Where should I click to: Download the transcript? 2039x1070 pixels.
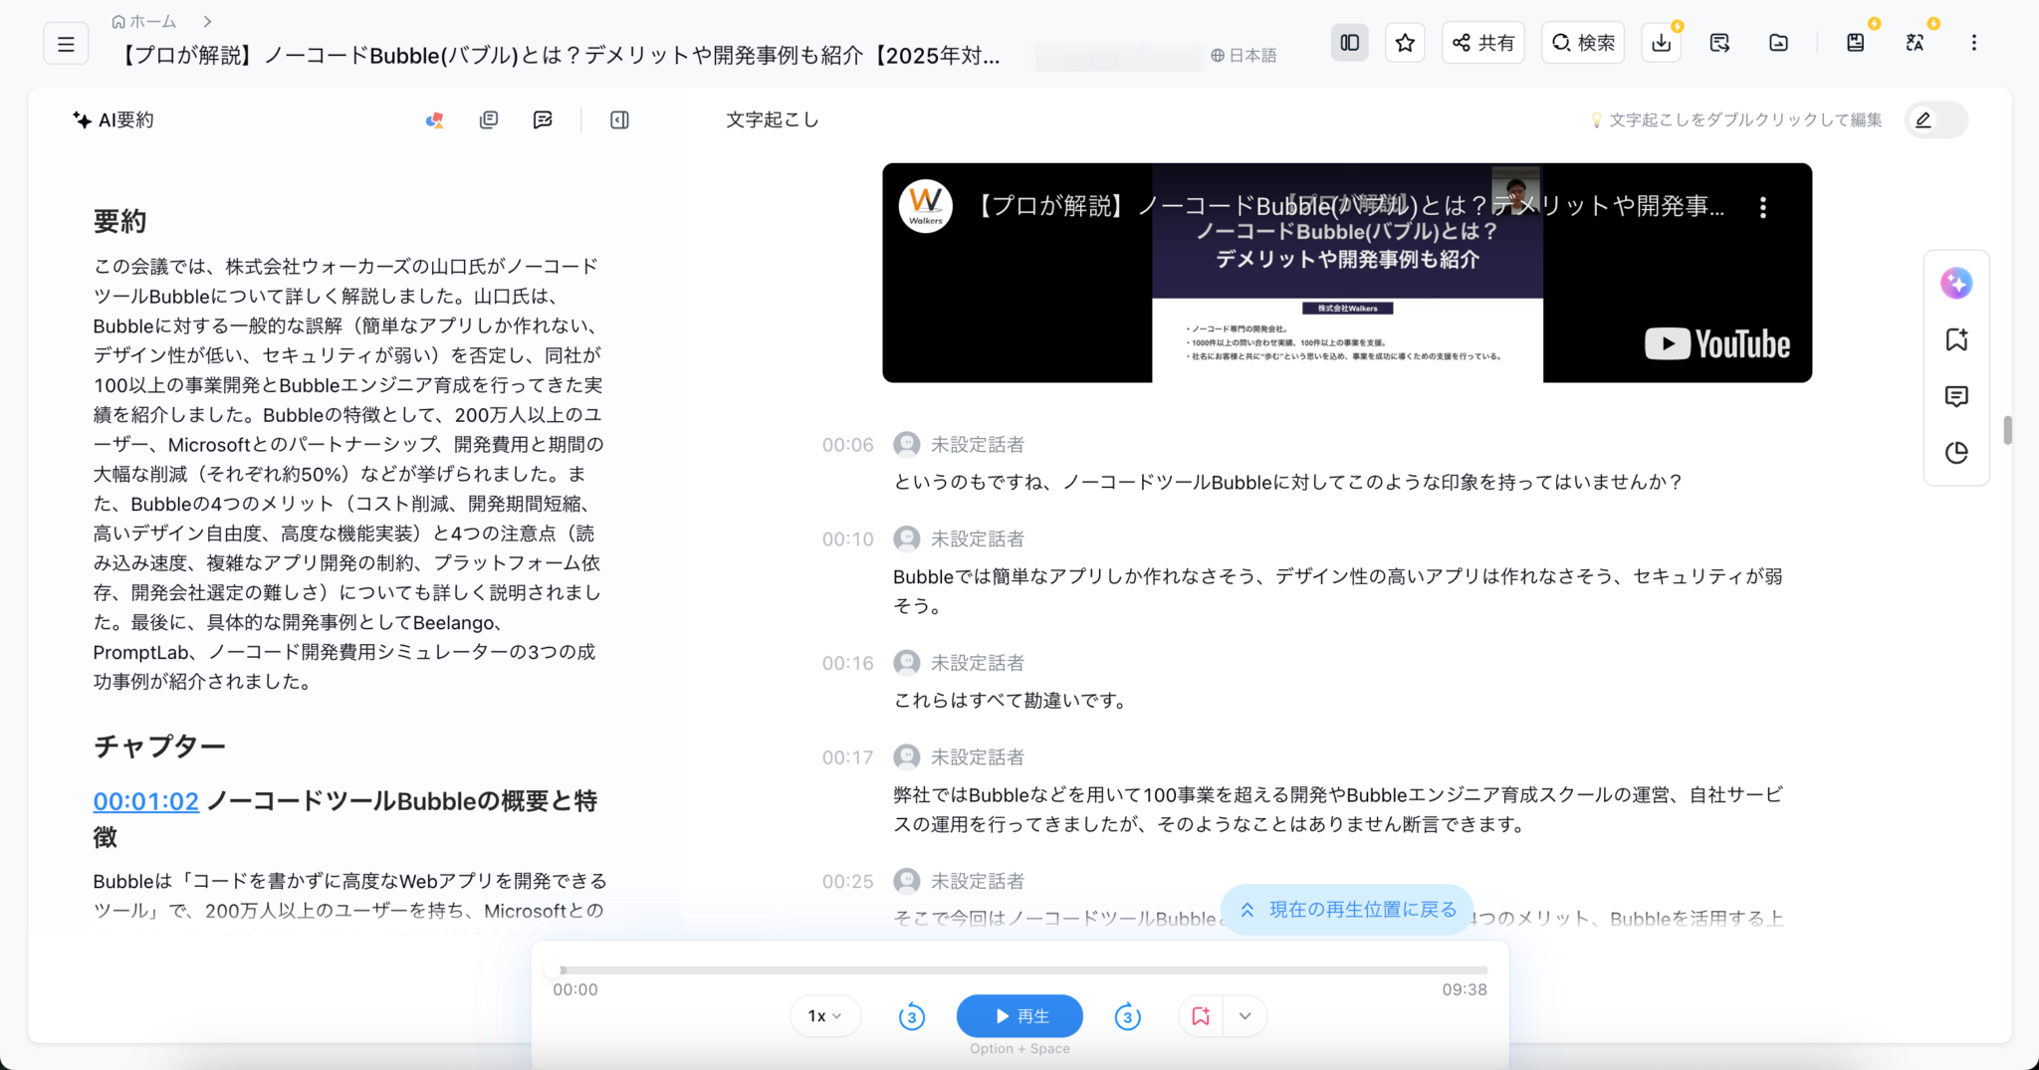(1660, 42)
